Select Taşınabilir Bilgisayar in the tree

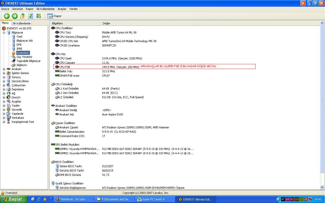28,61
